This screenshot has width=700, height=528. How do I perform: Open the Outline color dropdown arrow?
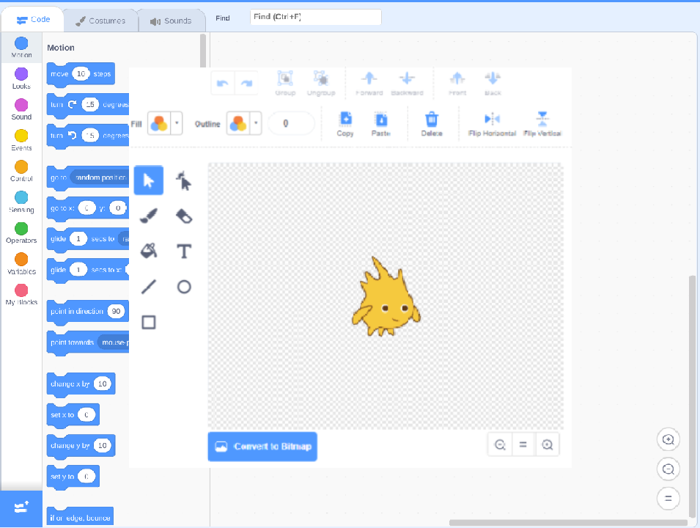click(256, 123)
